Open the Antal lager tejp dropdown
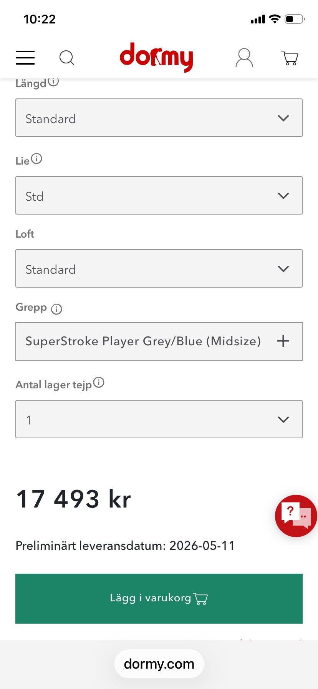This screenshot has height=689, width=318. [159, 419]
